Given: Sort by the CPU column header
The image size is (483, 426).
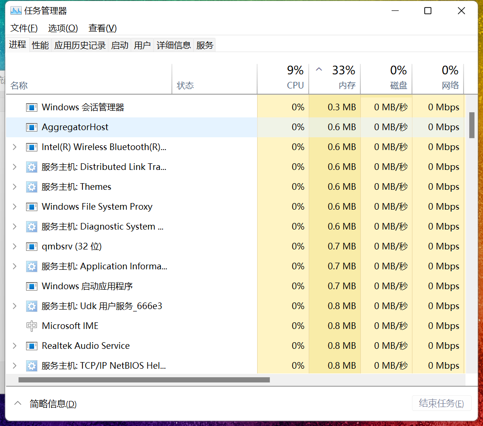Looking at the screenshot, I should 283,79.
